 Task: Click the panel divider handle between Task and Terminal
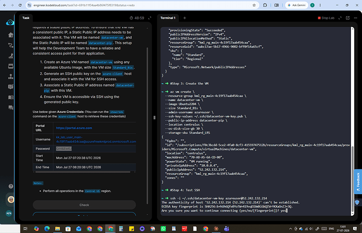tap(154, 118)
